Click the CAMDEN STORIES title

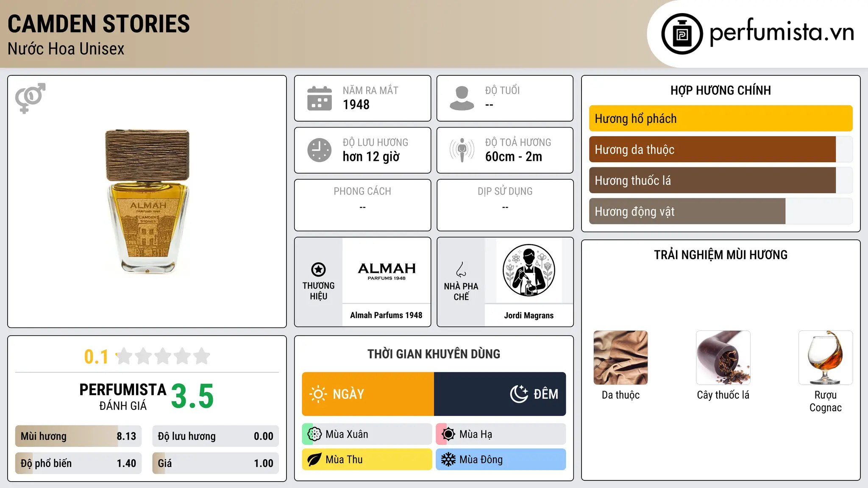(x=99, y=24)
